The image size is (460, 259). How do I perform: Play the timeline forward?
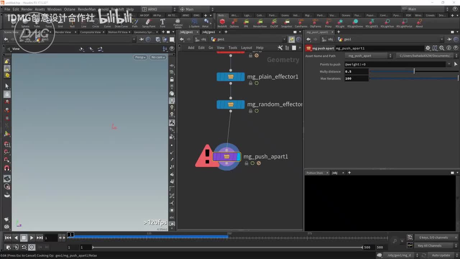pos(32,238)
